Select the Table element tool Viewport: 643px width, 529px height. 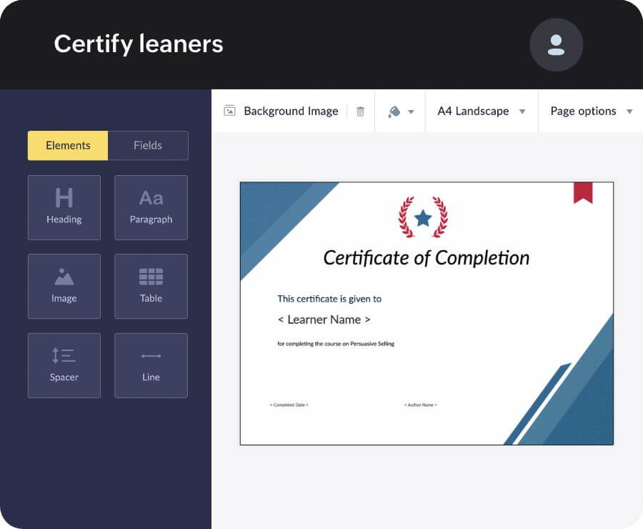tap(151, 286)
